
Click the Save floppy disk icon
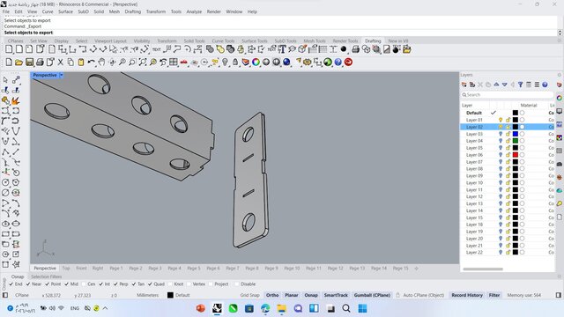[x=29, y=63]
